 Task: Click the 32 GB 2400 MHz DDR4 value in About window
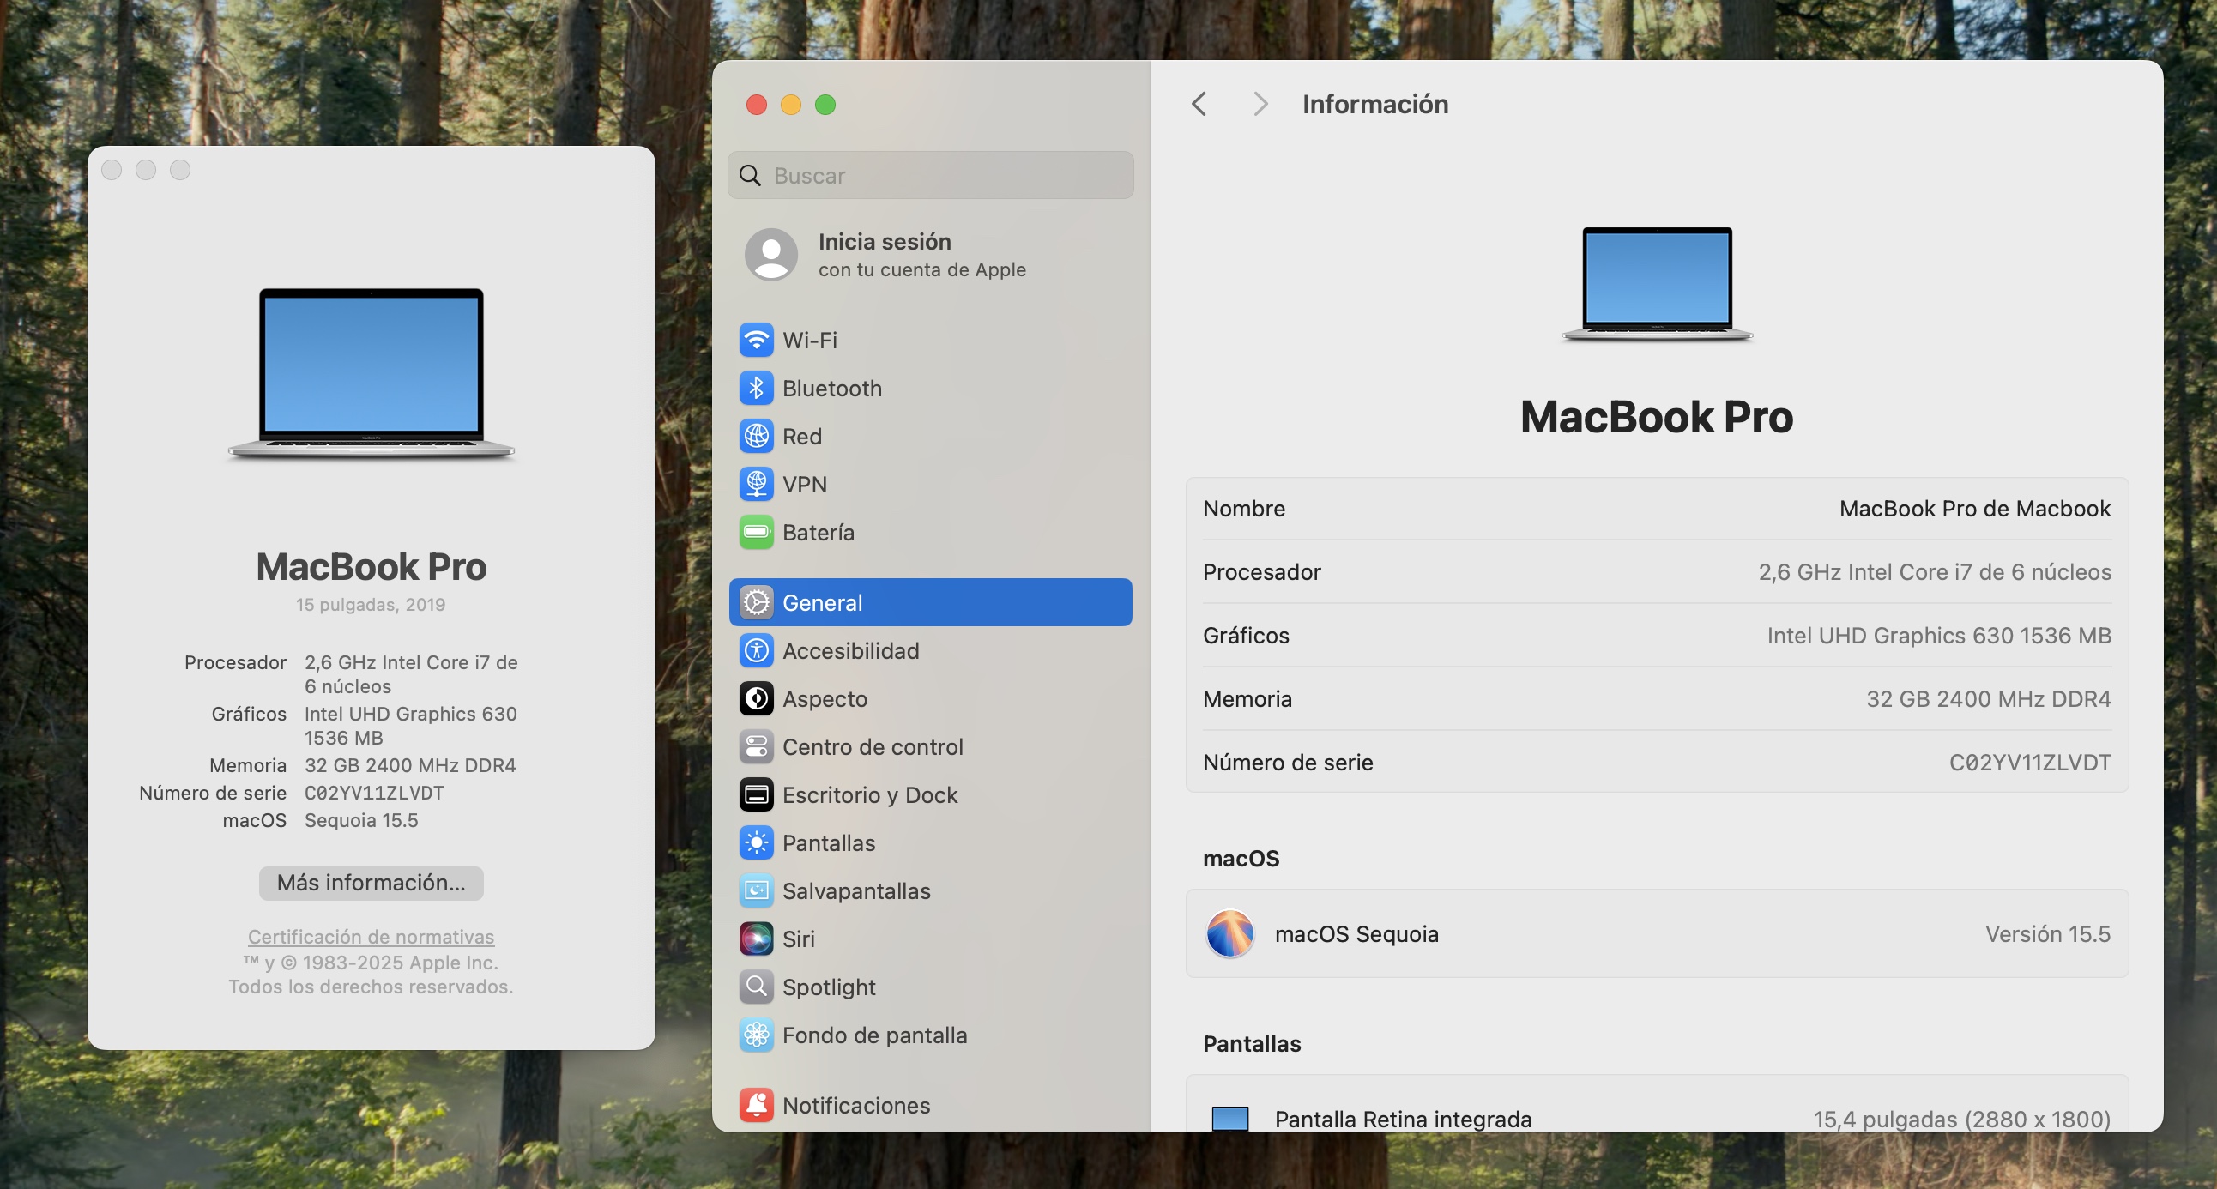click(410, 765)
